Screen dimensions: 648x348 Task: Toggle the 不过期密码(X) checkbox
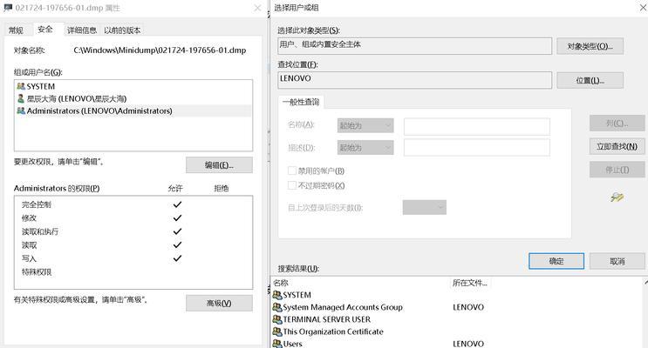point(292,185)
